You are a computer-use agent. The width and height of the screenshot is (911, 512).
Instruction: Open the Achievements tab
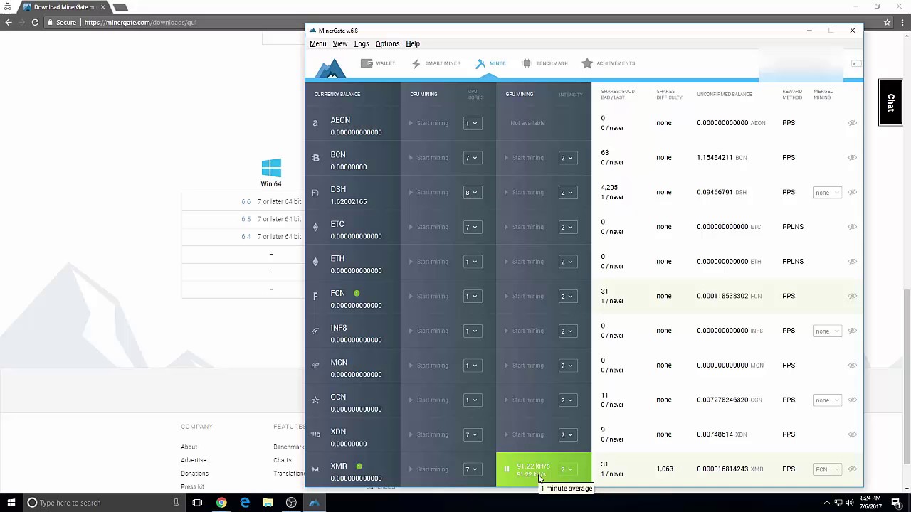click(608, 63)
